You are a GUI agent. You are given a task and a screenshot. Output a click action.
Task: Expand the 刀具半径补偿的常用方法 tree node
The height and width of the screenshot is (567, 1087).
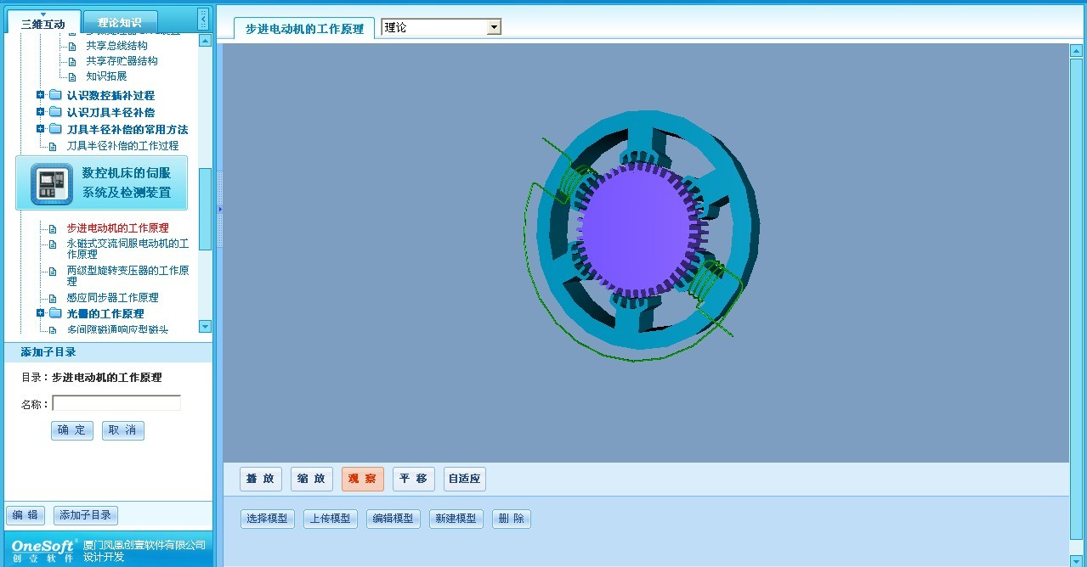40,129
